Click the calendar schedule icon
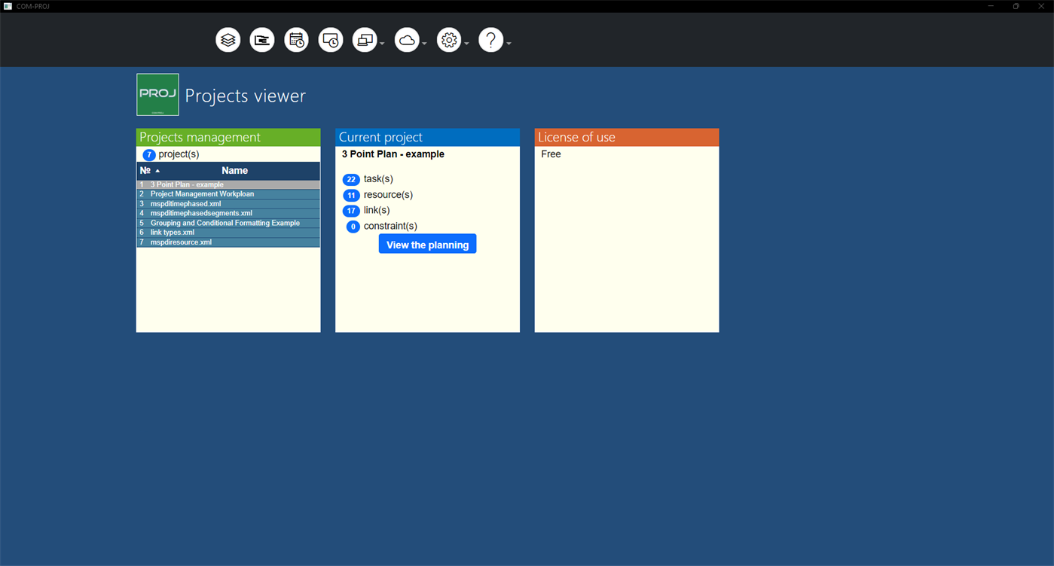Screen dimensions: 1054x566 pos(295,39)
